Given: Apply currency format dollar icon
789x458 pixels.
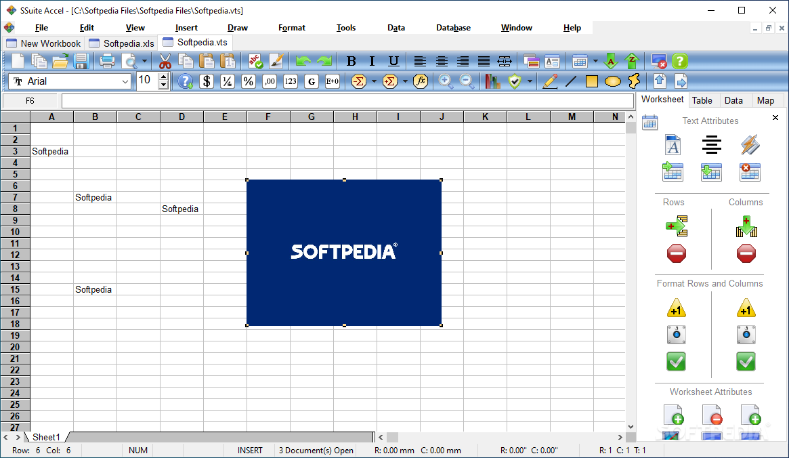Looking at the screenshot, I should tap(207, 81).
